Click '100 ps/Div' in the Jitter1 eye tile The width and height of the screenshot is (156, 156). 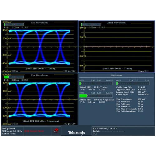[x=69, y=71]
